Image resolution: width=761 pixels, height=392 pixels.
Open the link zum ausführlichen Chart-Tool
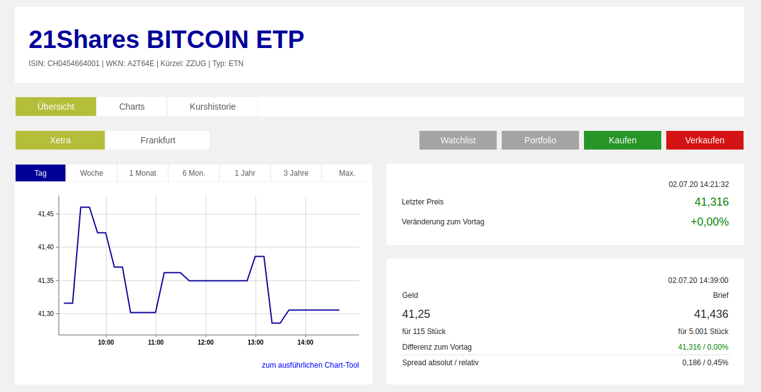click(x=310, y=365)
